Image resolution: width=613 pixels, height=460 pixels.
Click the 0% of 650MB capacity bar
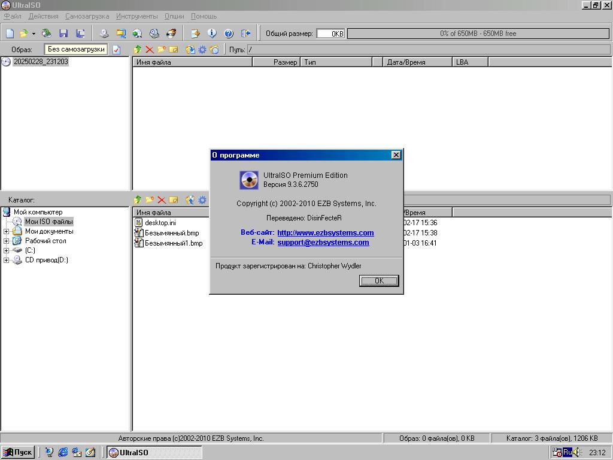pos(478,34)
